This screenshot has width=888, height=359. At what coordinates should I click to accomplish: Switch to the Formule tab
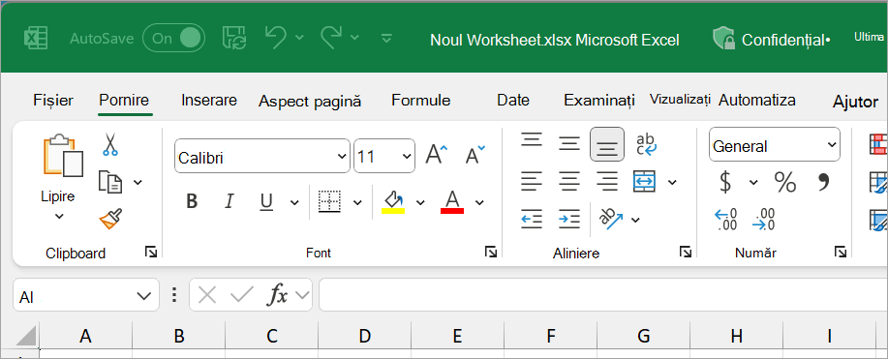[421, 101]
